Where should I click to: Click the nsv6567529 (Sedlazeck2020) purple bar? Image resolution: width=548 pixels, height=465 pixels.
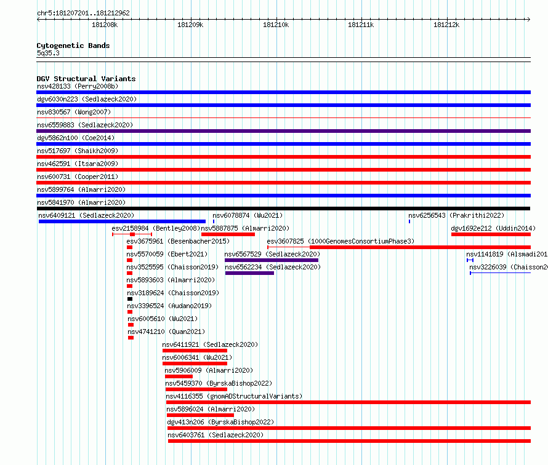tap(272, 260)
